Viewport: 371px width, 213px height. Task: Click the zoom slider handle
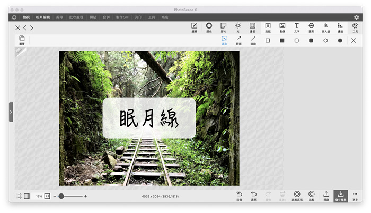[x=61, y=196]
